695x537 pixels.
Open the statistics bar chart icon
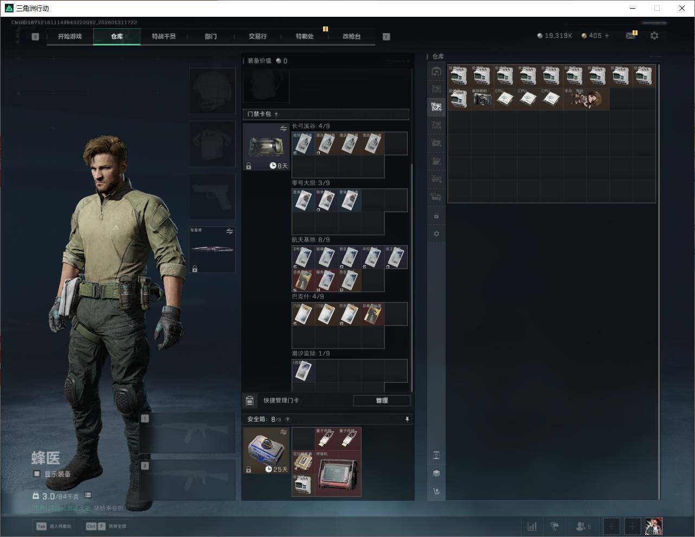[x=532, y=526]
